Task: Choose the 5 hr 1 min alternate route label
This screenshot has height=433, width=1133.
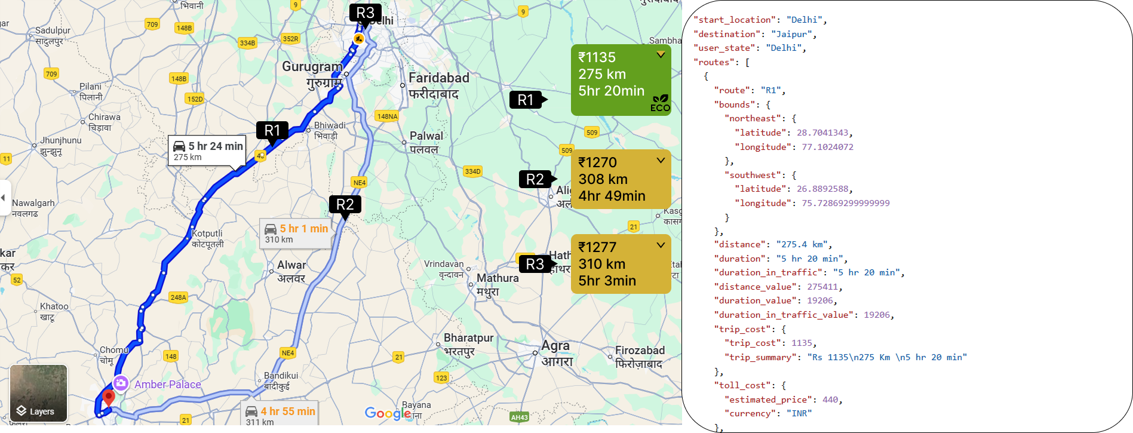Action: tap(296, 234)
